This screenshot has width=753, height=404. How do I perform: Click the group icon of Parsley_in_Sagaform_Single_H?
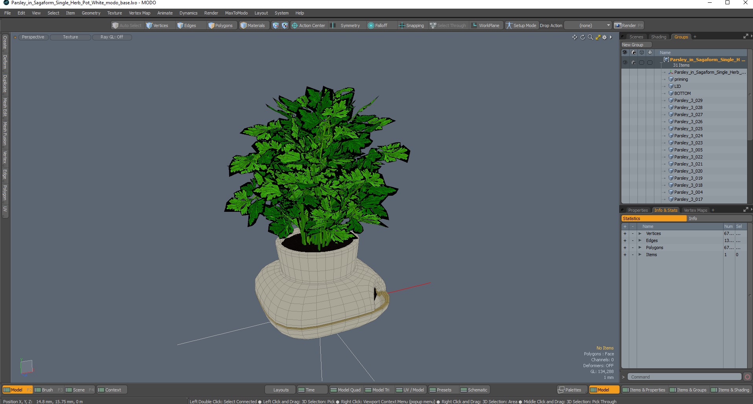coord(666,60)
